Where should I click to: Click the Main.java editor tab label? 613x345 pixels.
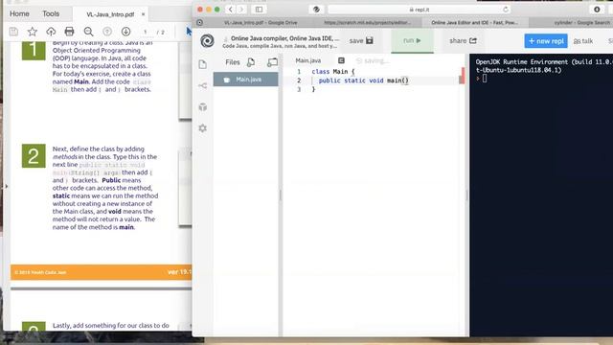coord(308,60)
